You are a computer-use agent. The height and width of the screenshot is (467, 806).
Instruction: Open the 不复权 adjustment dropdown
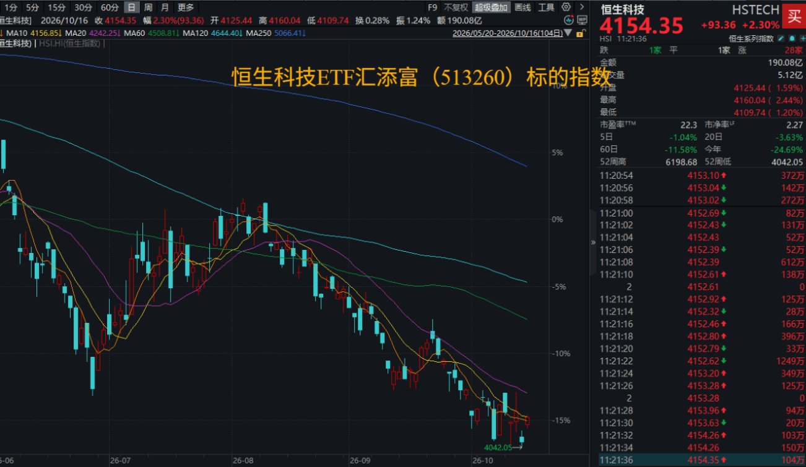point(456,7)
